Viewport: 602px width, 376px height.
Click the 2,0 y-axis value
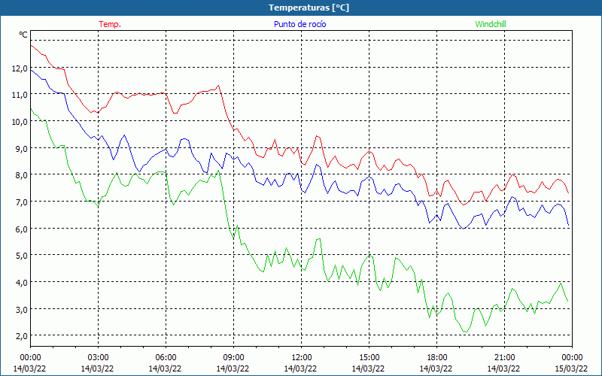point(22,336)
